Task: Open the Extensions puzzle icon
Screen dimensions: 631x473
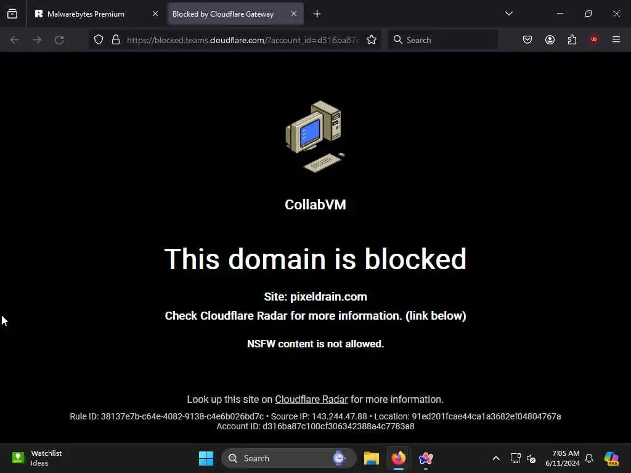Action: (572, 40)
